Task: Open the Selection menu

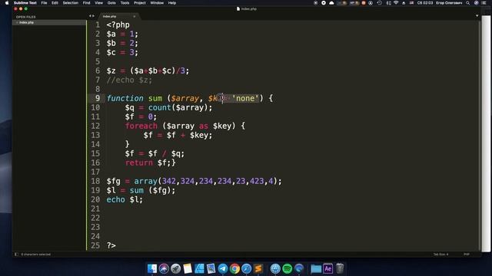Action: (70, 3)
